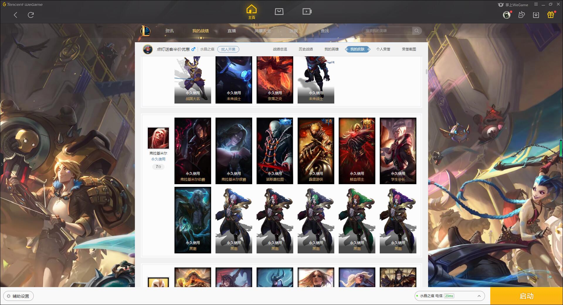
Task: Click the 弗拉基米尔伯爵 skin card
Action: (193, 151)
